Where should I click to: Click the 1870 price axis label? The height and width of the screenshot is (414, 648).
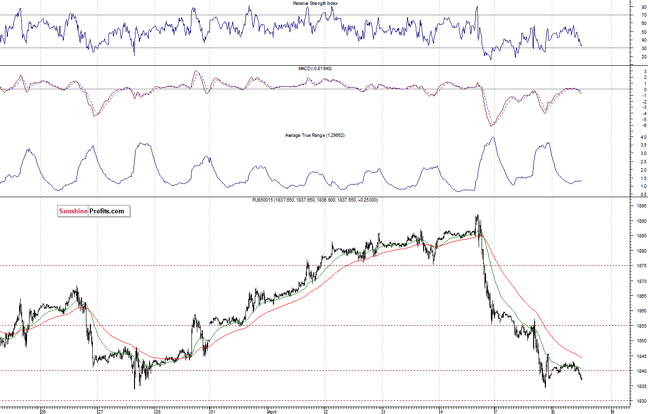tap(642, 281)
